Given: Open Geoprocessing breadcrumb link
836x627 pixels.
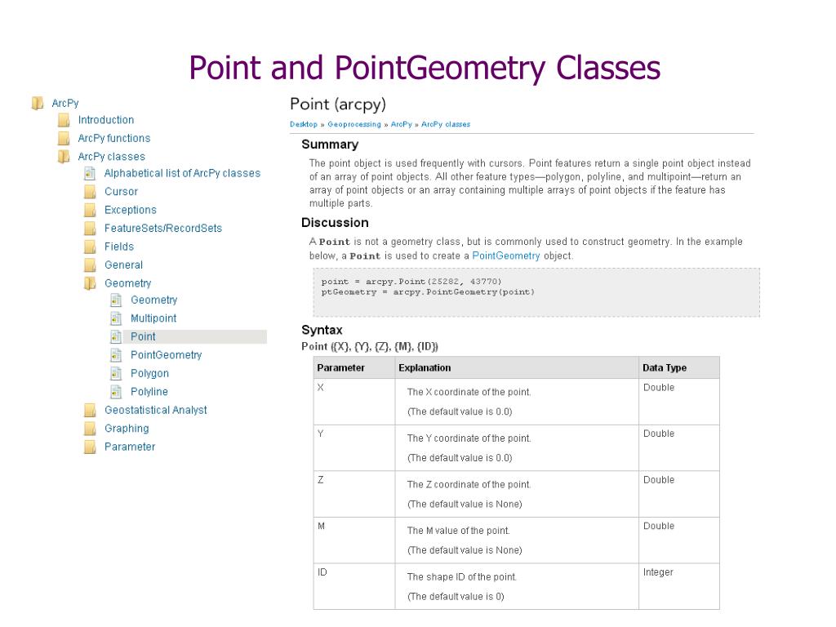Looking at the screenshot, I should pyautogui.click(x=354, y=124).
